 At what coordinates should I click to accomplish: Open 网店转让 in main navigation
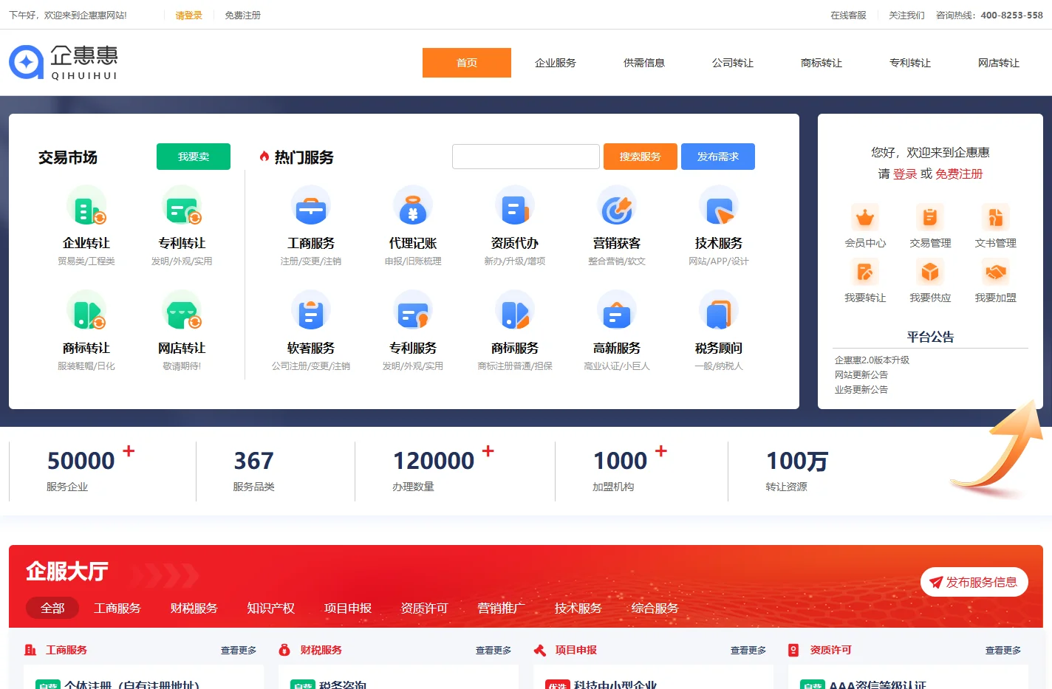[999, 63]
